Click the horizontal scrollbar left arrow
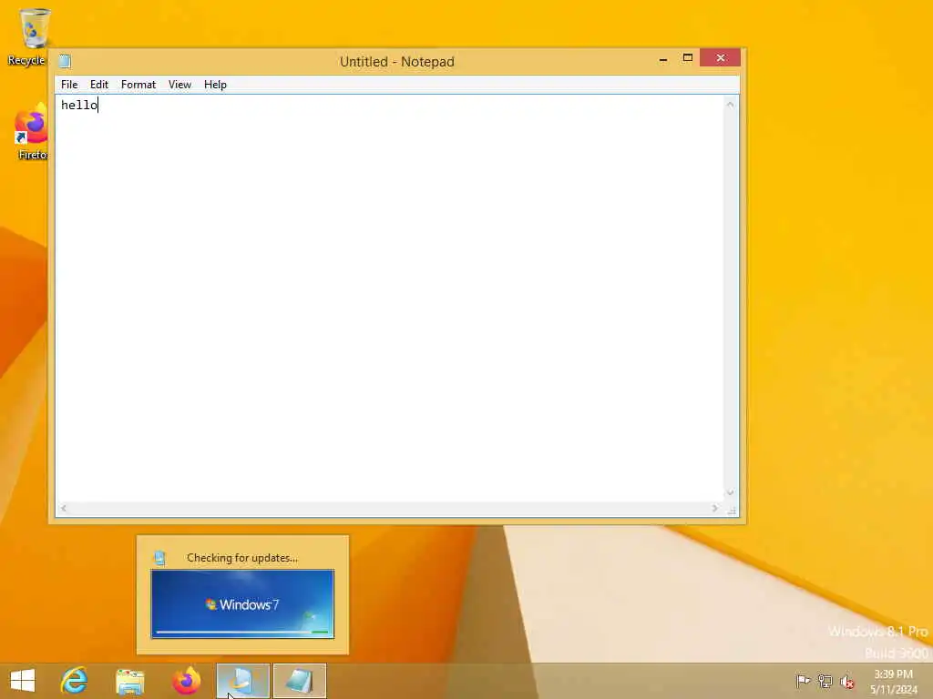 pyautogui.click(x=64, y=508)
